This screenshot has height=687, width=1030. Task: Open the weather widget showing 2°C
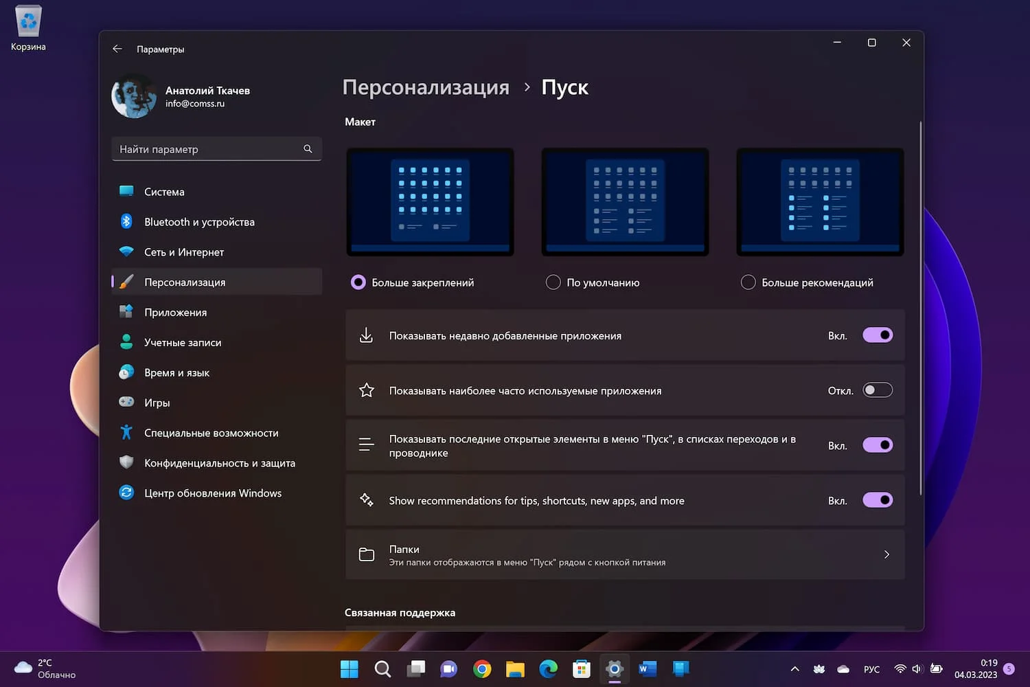click(x=45, y=668)
